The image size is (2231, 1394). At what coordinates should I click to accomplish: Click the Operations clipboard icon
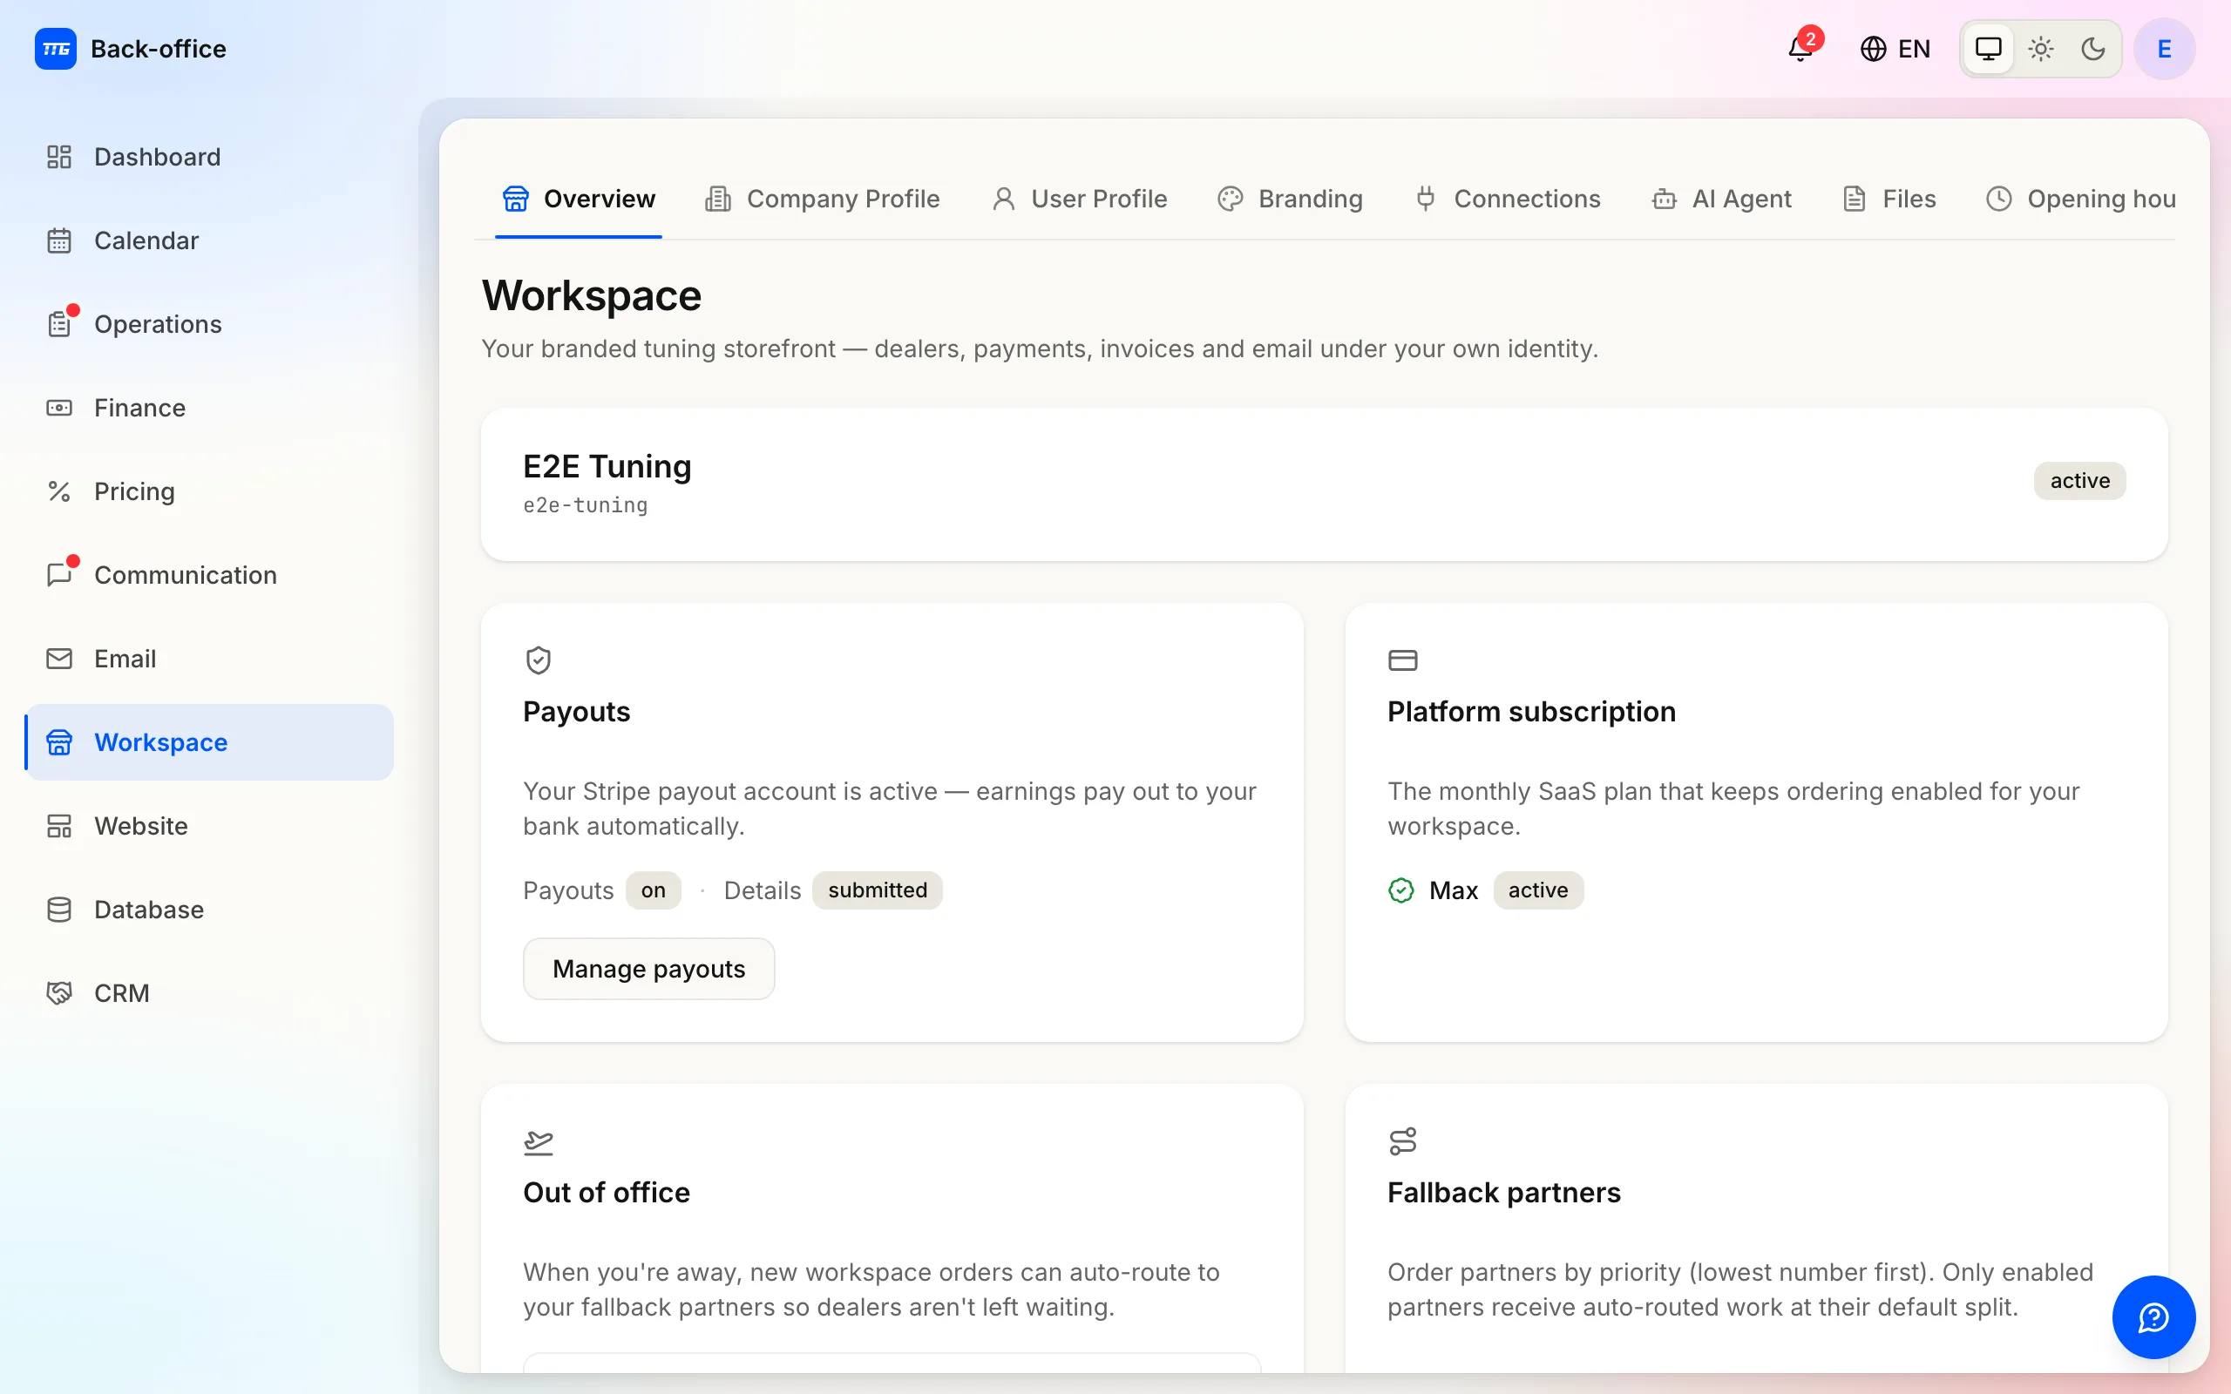coord(59,324)
